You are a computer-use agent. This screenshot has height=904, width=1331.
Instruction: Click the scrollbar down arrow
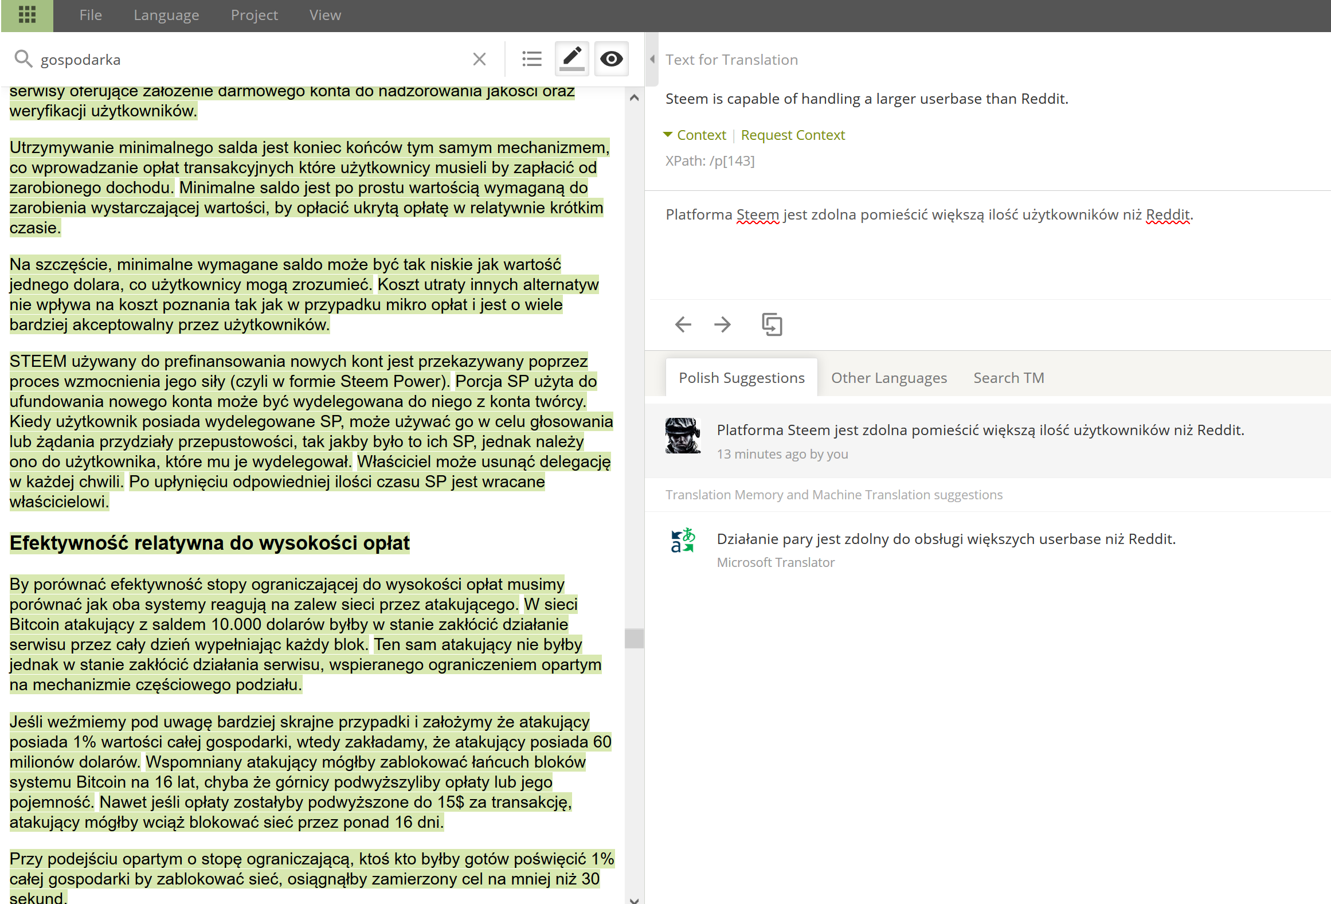634,899
